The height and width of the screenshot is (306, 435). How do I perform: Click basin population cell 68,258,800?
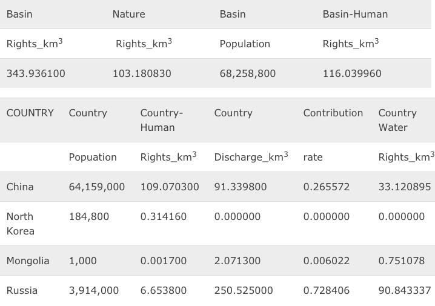coord(247,73)
